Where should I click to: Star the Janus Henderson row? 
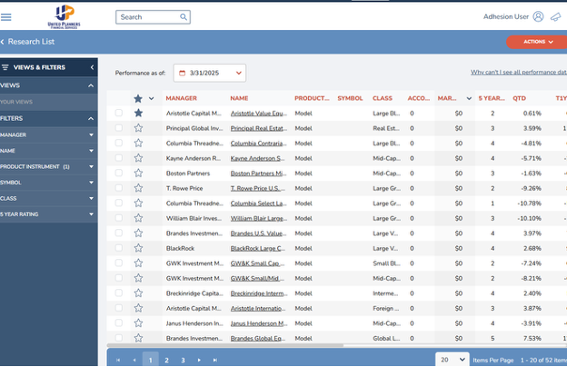coord(138,323)
